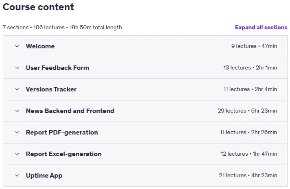The height and width of the screenshot is (189, 290).
Task: Click 13 lectures 2hr 1min summary
Action: 250,67
